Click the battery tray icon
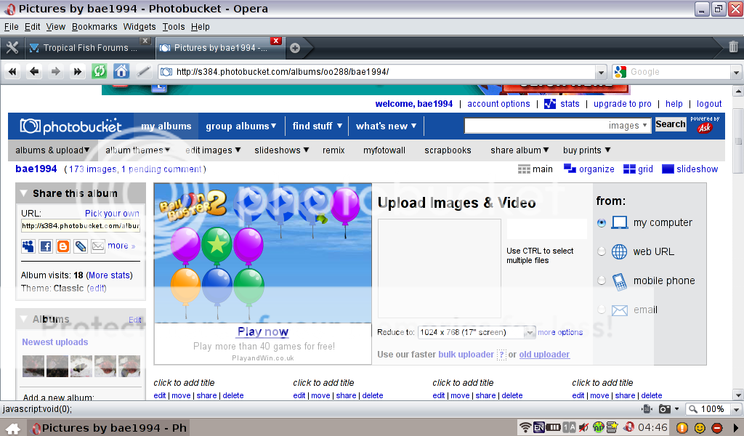This screenshot has height=436, width=744. (x=553, y=428)
